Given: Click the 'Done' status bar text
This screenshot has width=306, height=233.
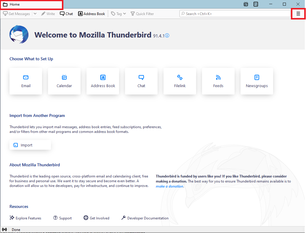Looking at the screenshot, I should click(16, 230).
